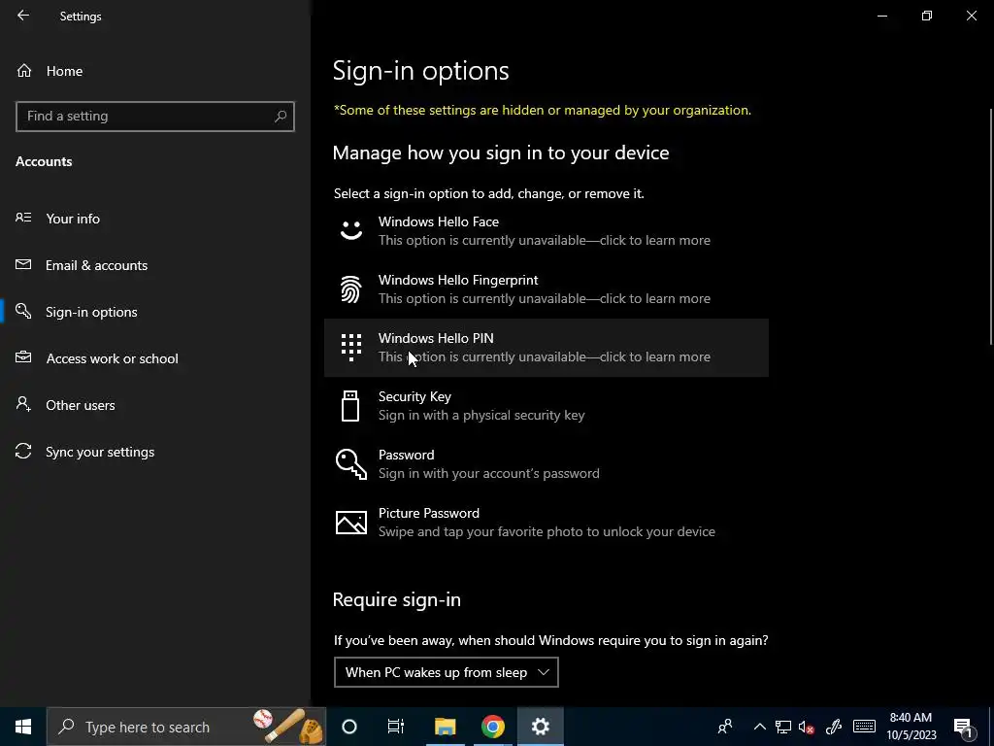Open Access work or school in the sidebar
994x746 pixels.
pyautogui.click(x=155, y=358)
